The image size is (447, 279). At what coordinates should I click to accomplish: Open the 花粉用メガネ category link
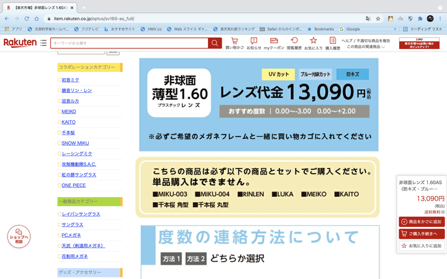coord(74,256)
